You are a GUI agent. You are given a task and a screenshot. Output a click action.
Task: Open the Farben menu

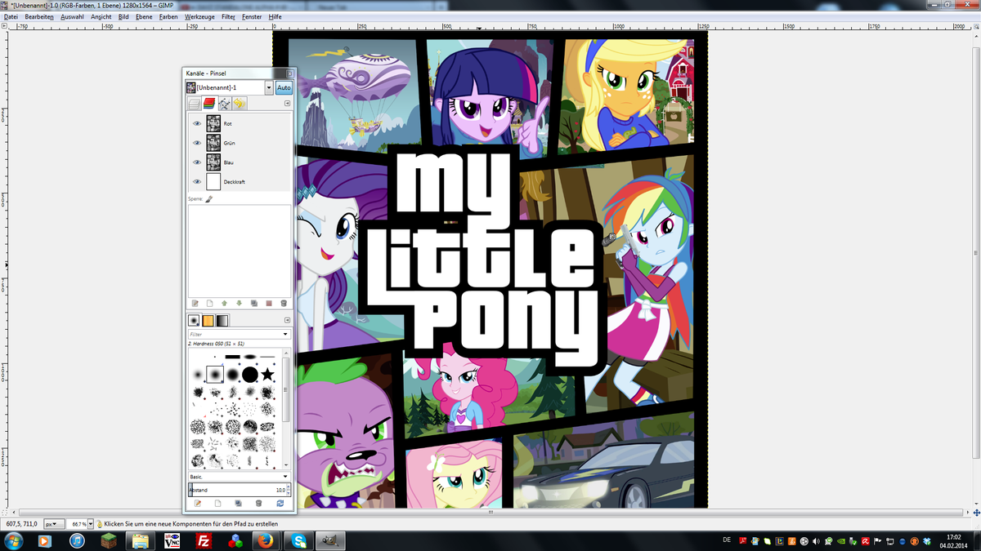168,16
